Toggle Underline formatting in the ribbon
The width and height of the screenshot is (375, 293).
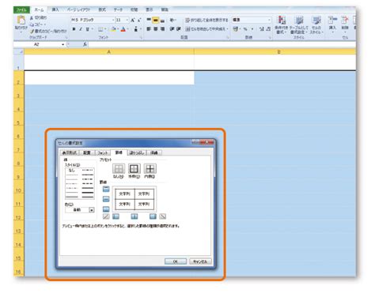pos(87,29)
